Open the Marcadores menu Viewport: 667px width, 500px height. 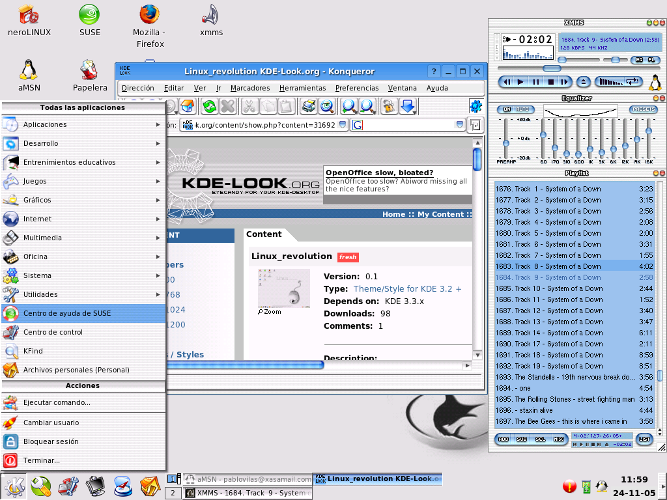(x=250, y=88)
